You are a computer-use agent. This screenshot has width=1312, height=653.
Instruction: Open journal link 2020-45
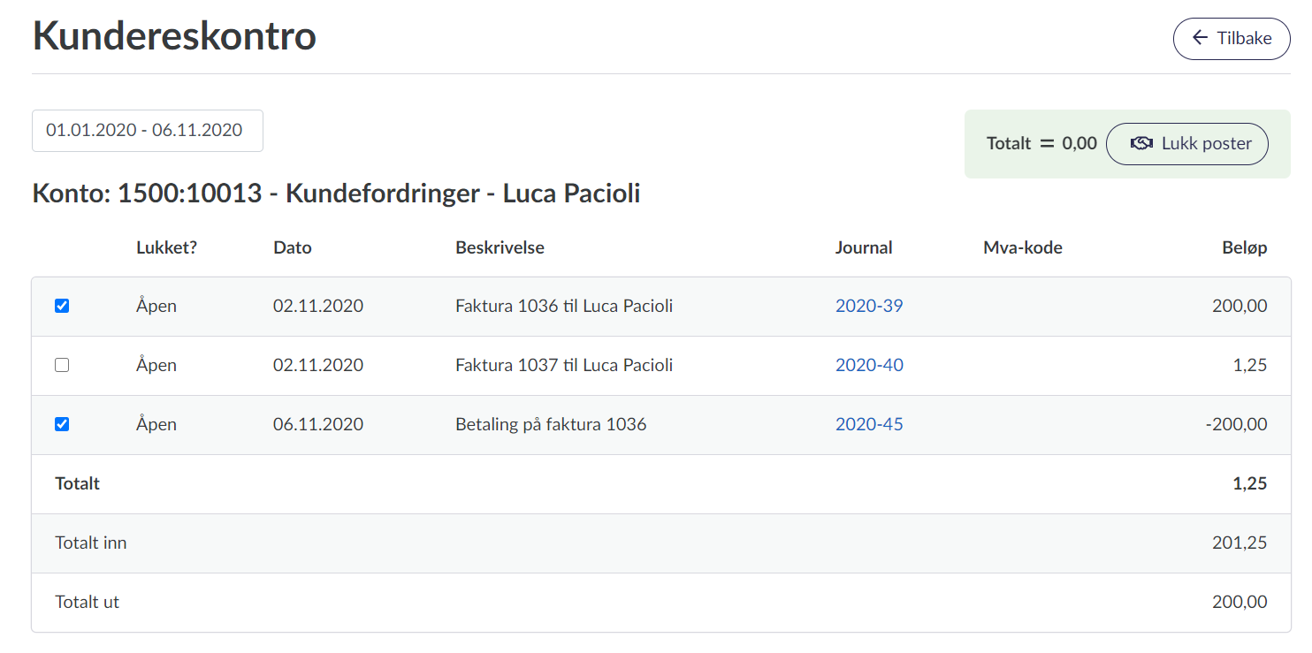pyautogui.click(x=869, y=425)
